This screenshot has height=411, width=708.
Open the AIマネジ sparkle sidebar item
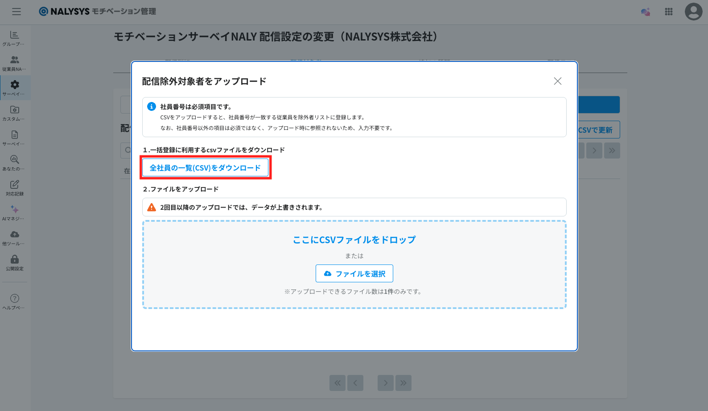click(x=15, y=213)
